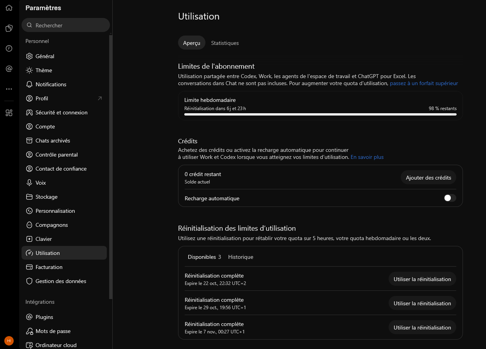
Task: Click the external arrow icon beside Profil
Action: coord(100,98)
